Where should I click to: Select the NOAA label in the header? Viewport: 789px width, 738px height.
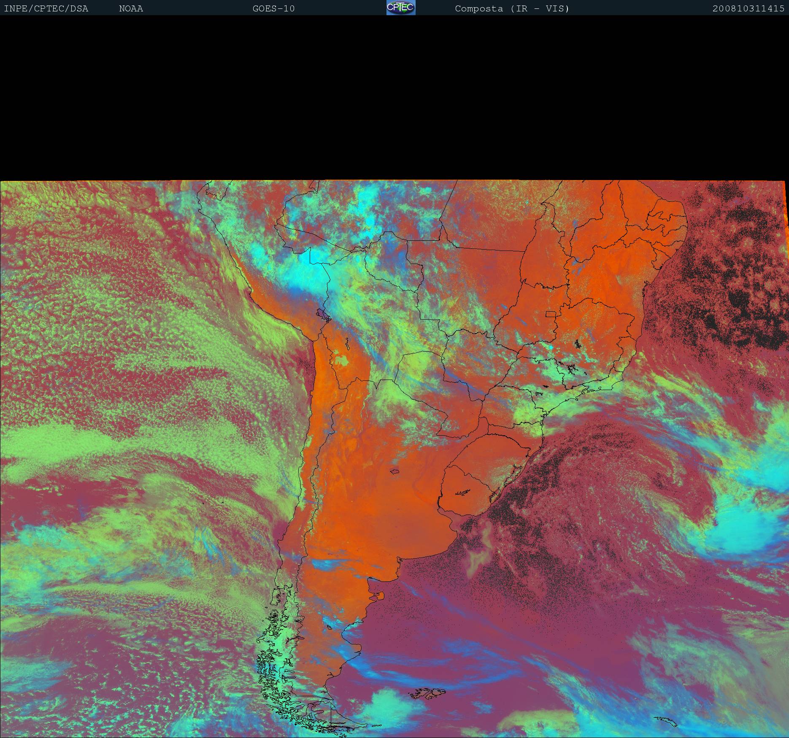[x=131, y=8]
